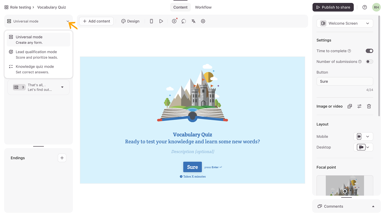This screenshot has height=217, width=385.
Task: Click the Time to complete info icon
Action: click(x=349, y=51)
